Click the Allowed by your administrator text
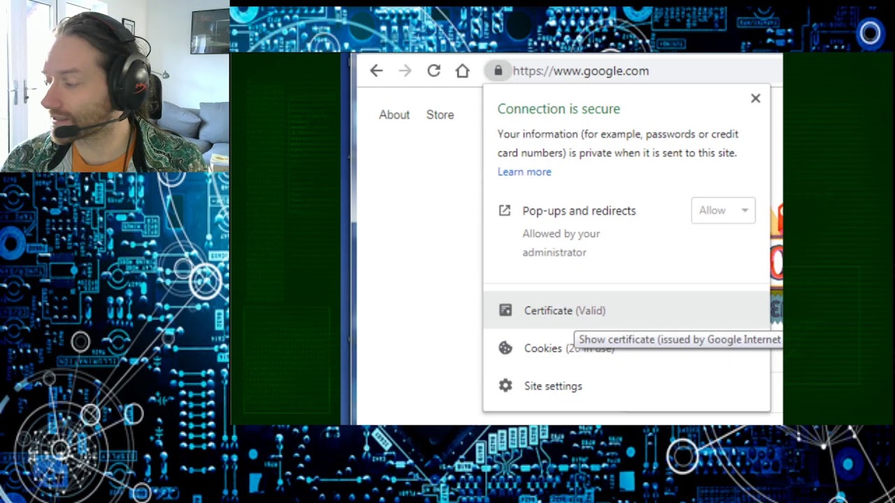This screenshot has height=503, width=895. tap(561, 243)
